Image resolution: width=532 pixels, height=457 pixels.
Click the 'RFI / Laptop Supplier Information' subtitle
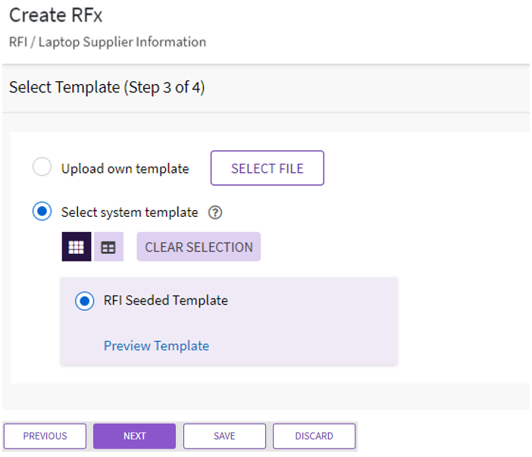click(x=107, y=42)
